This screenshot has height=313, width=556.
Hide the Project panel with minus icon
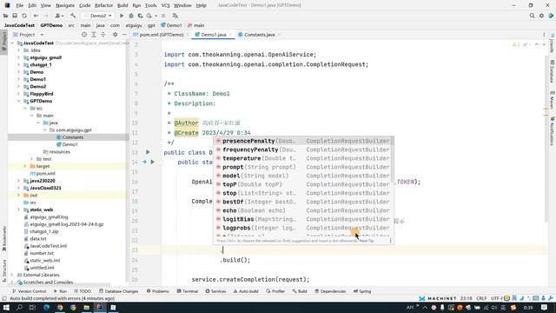[x=124, y=35]
